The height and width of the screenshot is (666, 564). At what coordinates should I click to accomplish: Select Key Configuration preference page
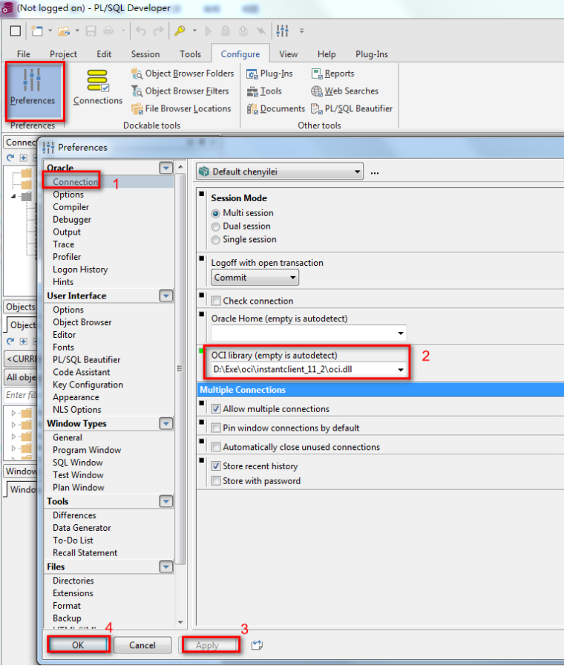(88, 385)
